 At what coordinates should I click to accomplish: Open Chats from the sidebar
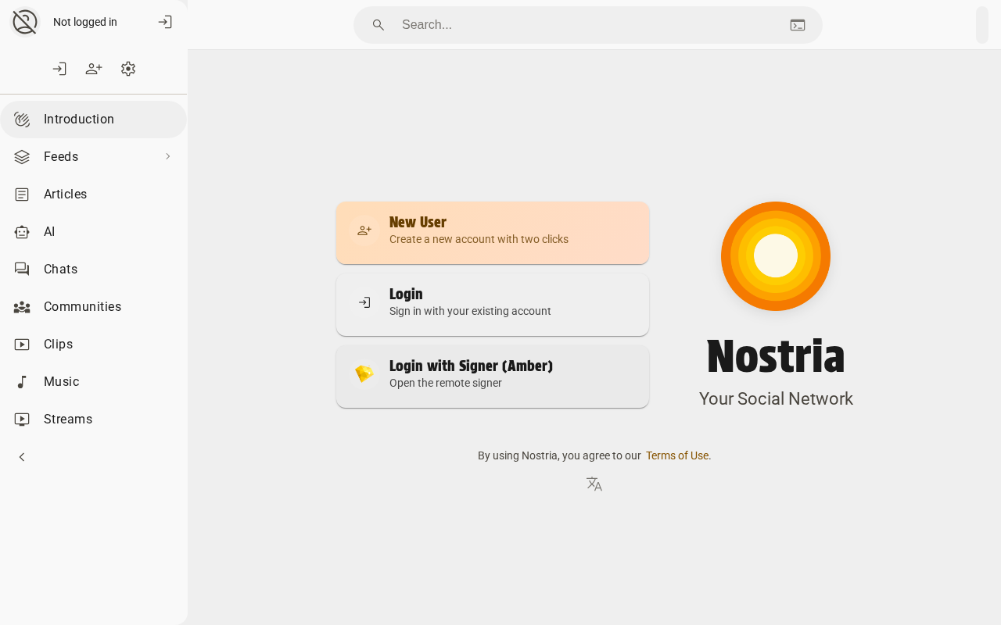tap(93, 270)
